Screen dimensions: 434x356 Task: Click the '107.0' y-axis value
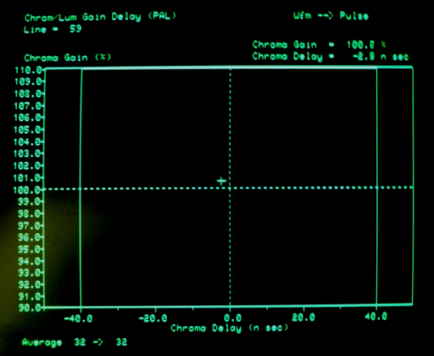[x=28, y=106]
